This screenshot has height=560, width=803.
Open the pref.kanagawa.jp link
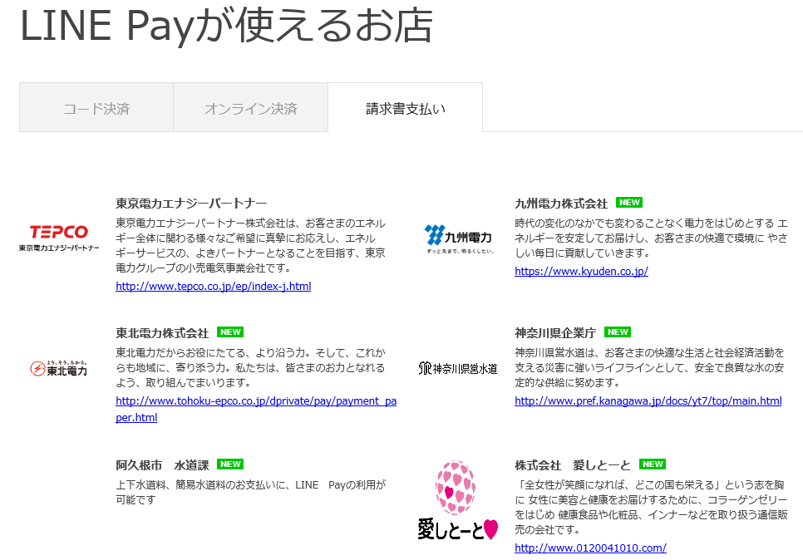tap(648, 400)
